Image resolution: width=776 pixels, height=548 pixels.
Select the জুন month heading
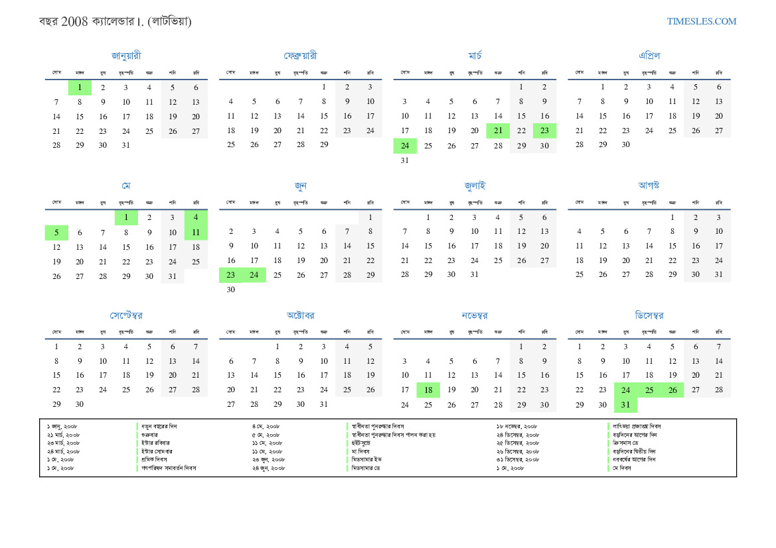click(301, 186)
